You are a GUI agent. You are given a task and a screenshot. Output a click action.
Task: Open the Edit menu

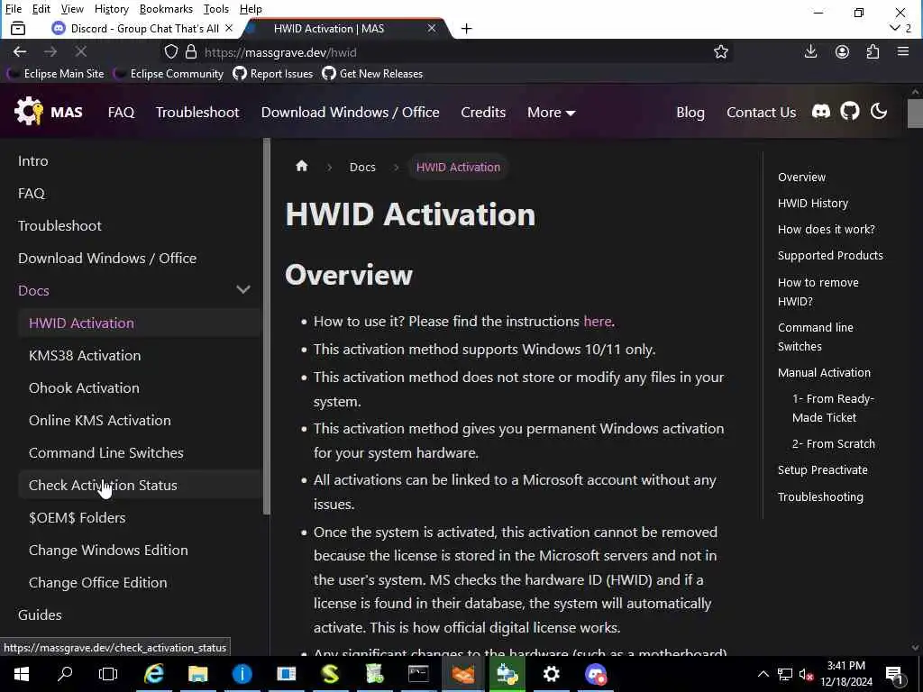click(41, 9)
